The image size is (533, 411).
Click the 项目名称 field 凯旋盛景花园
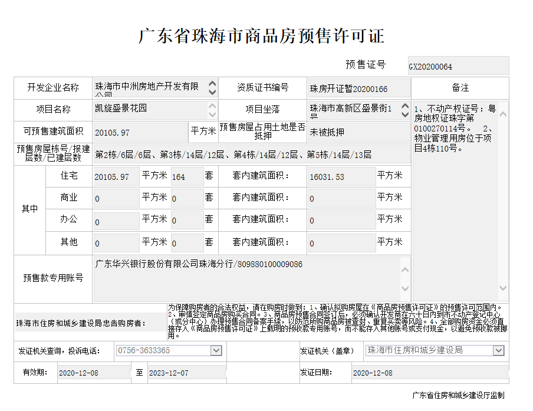click(150, 110)
